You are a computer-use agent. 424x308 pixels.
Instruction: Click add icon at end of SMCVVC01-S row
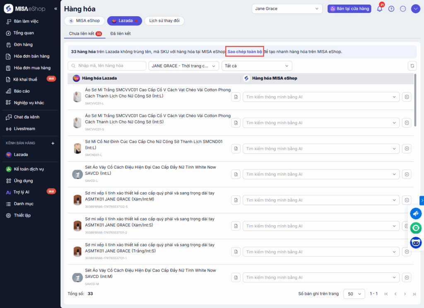point(407,123)
